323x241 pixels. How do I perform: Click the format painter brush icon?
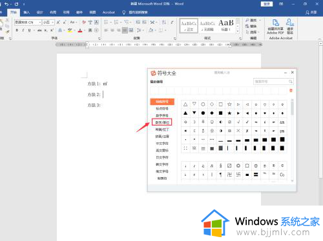pyautogui.click(x=8, y=32)
